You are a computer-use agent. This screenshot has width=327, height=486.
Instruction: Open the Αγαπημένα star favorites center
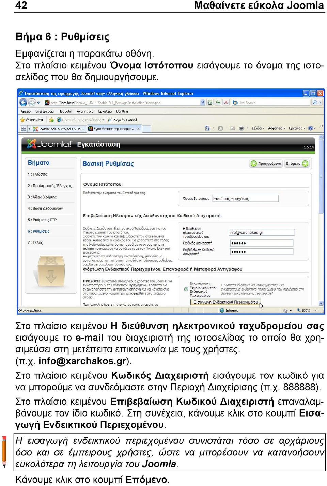pyautogui.click(x=32, y=120)
